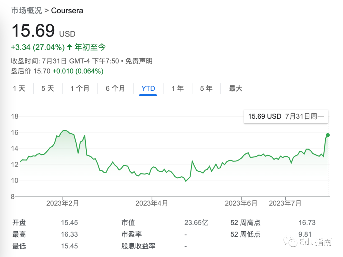The height and width of the screenshot is (257, 343).
Task: Show the 1 个月 chart range
Action: pos(80,89)
